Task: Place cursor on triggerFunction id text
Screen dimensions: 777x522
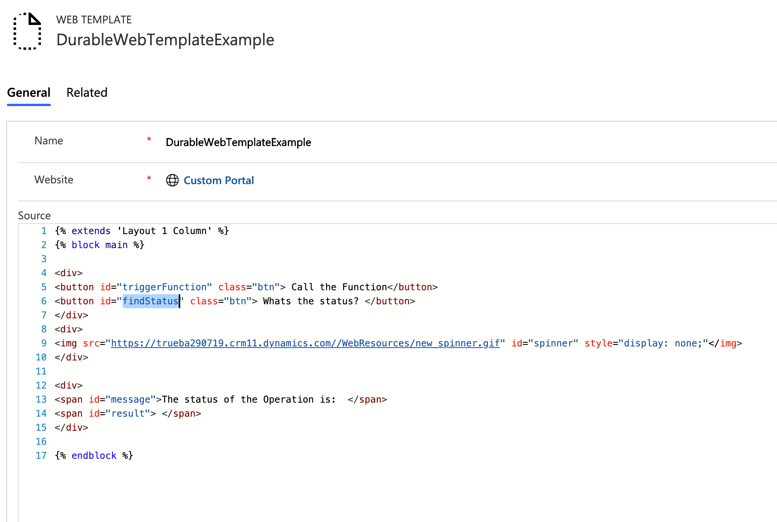Action: click(164, 287)
